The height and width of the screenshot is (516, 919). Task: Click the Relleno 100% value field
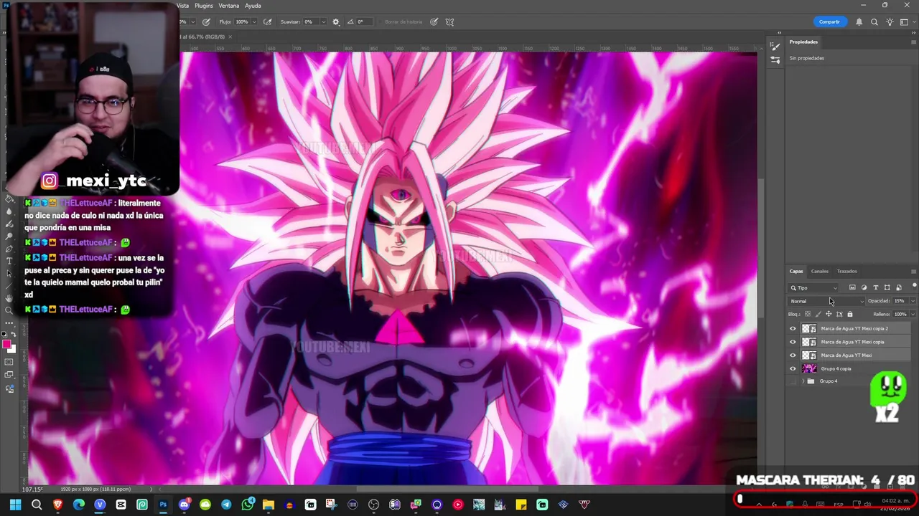(899, 314)
